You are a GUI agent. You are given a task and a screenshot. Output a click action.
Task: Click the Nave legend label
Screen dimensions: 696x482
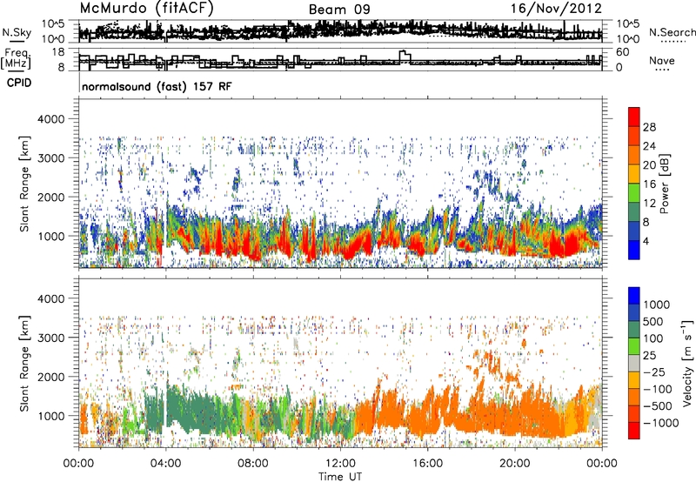click(662, 60)
